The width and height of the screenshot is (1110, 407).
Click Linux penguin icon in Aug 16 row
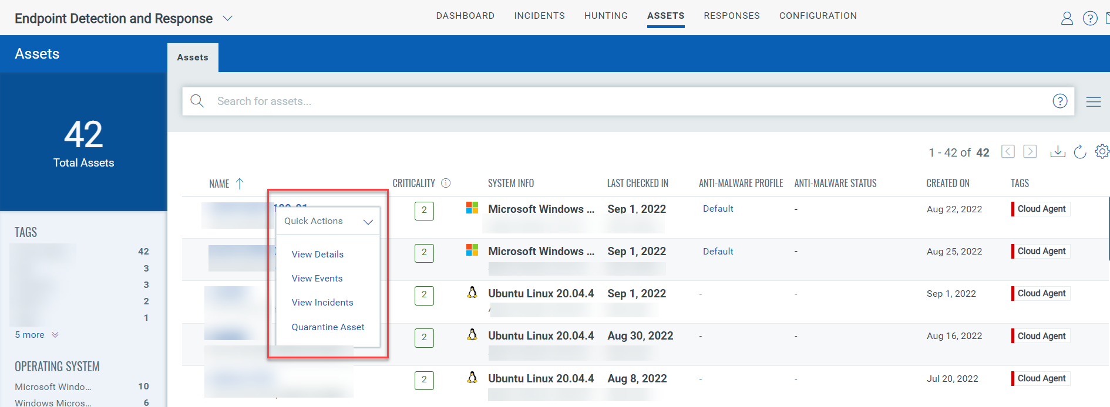click(x=472, y=334)
